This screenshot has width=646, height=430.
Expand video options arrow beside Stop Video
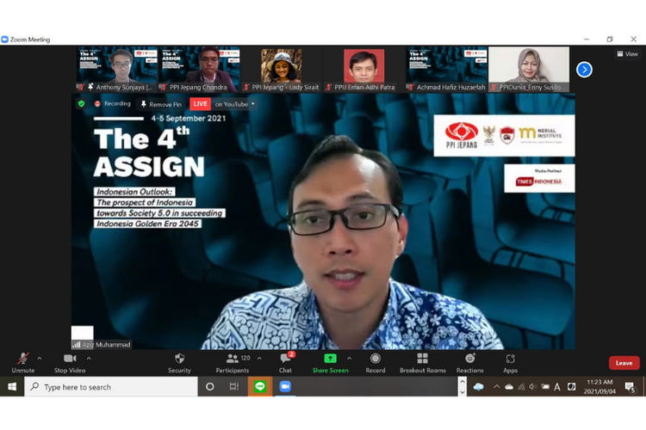(88, 359)
